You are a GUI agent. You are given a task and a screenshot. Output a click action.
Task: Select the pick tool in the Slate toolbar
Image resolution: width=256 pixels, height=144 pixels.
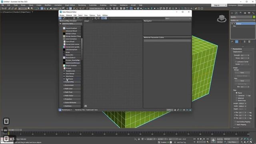pos(60,18)
